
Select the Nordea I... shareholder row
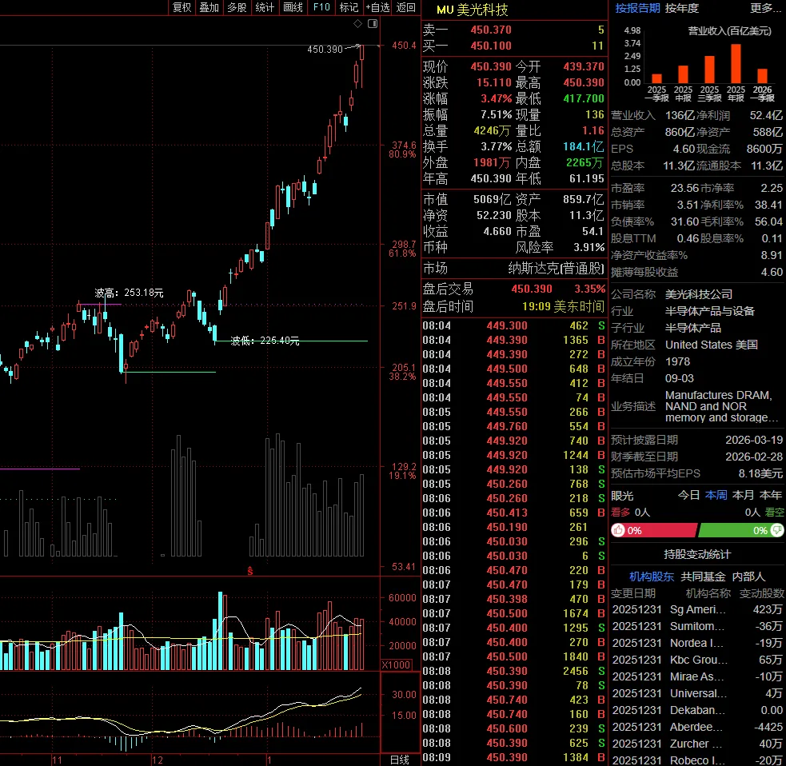coord(698,643)
